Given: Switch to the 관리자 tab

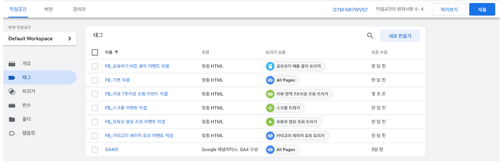Looking at the screenshot, I should (x=79, y=9).
